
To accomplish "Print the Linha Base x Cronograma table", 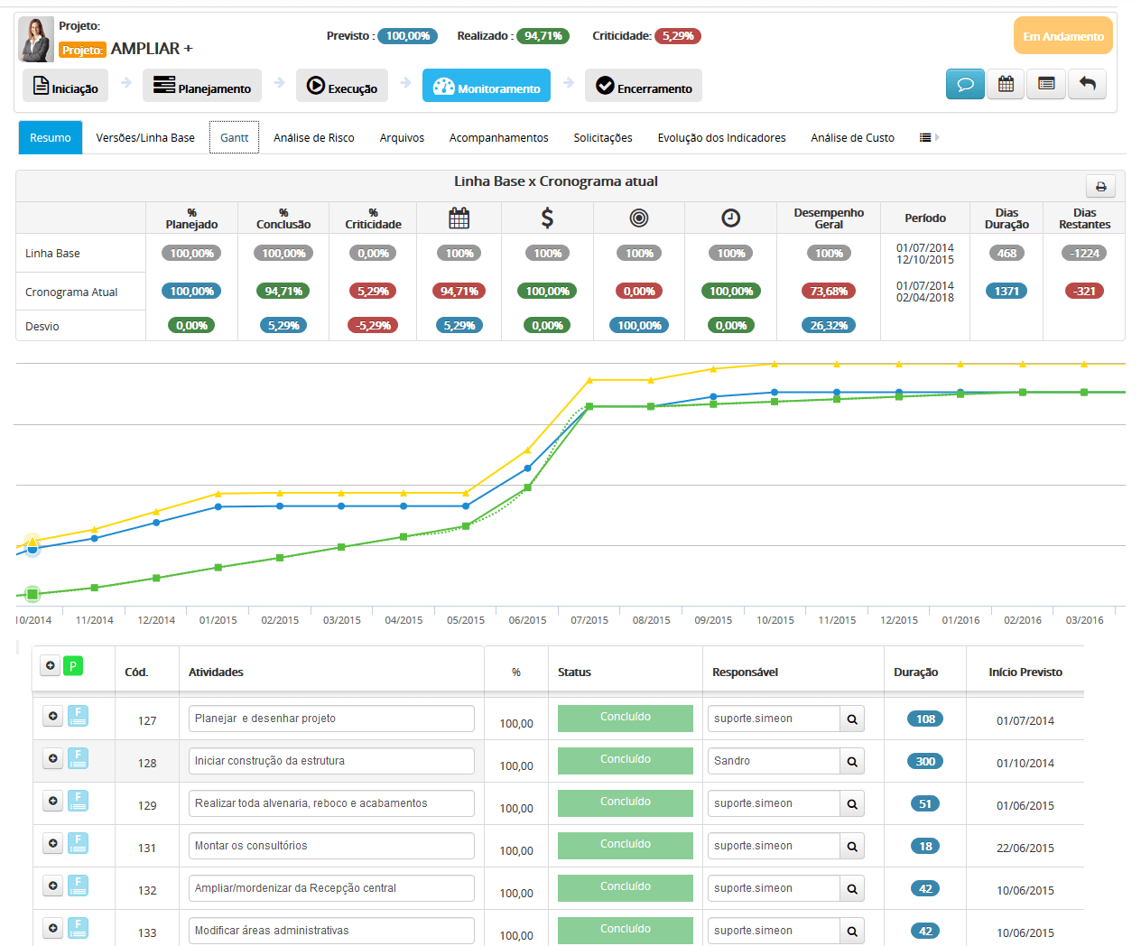I will [x=1100, y=186].
